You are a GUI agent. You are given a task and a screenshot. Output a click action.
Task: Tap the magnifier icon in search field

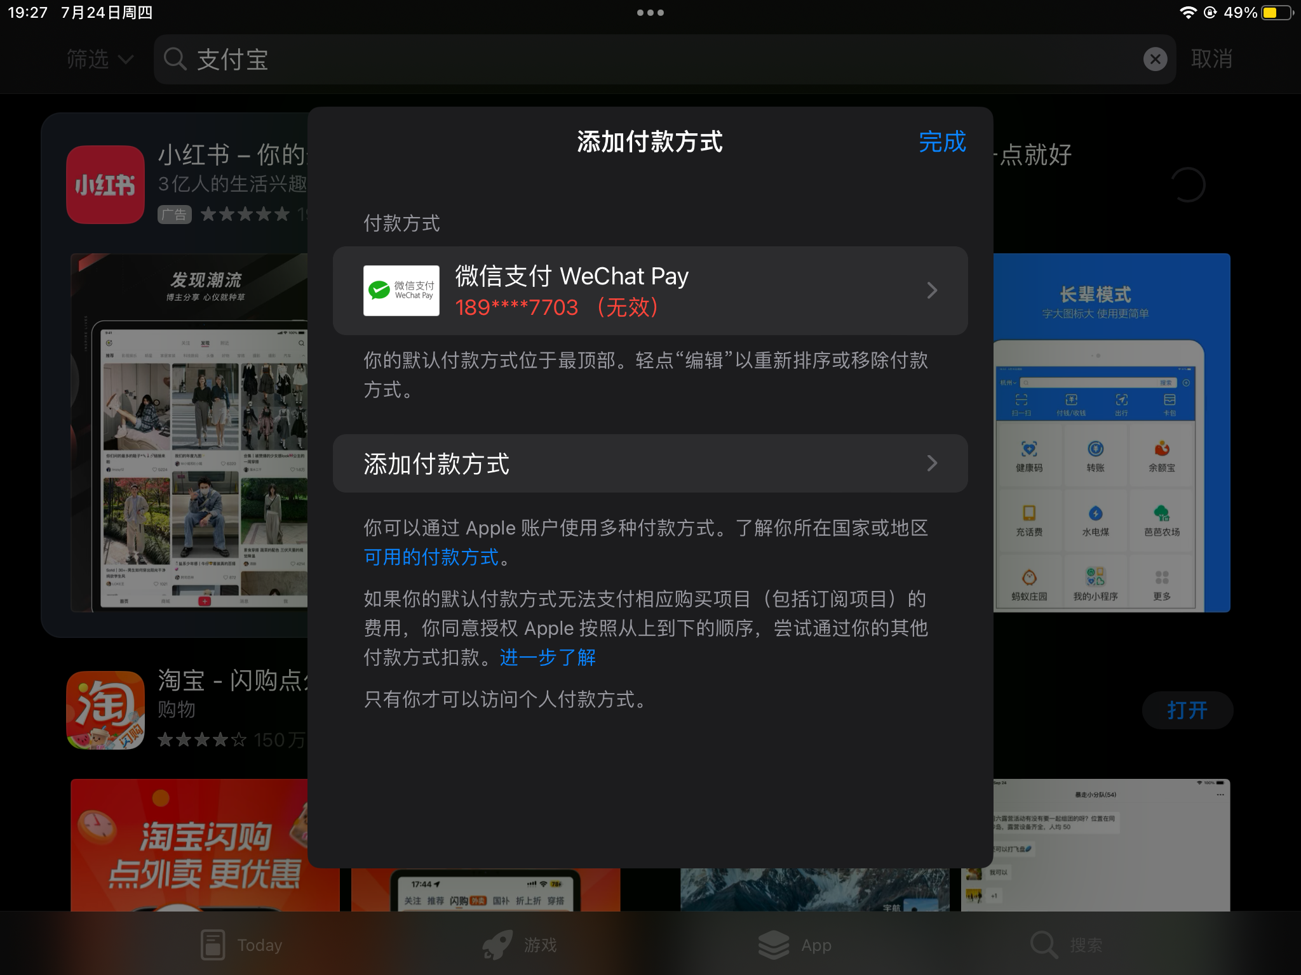pyautogui.click(x=175, y=60)
